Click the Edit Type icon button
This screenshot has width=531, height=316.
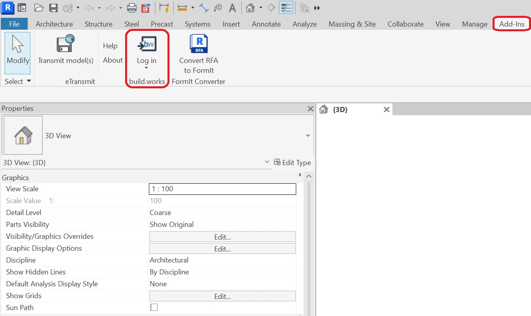click(x=293, y=162)
